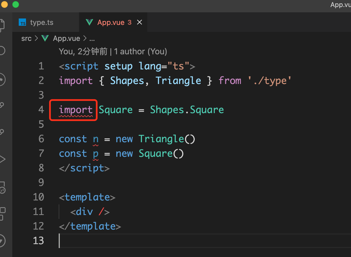The image size is (351, 257).
Task: Switch to the type.ts tab
Action: pyautogui.click(x=42, y=22)
